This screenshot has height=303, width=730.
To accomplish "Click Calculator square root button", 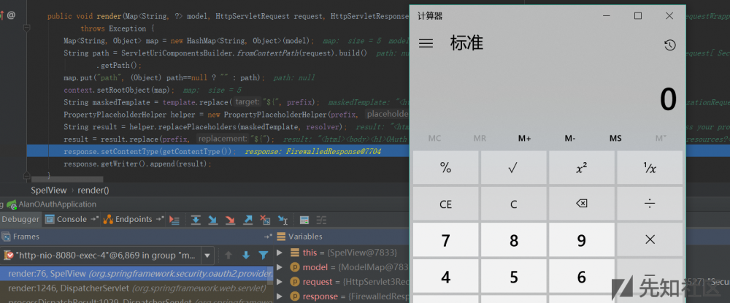I will (513, 168).
